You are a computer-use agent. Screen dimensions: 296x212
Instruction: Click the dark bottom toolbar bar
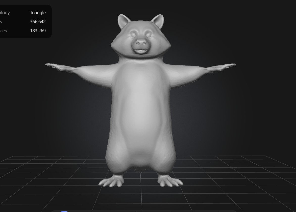pos(152,211)
